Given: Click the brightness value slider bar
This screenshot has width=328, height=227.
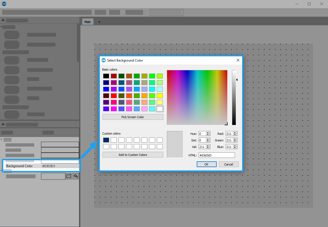Looking at the screenshot, I should (234, 97).
